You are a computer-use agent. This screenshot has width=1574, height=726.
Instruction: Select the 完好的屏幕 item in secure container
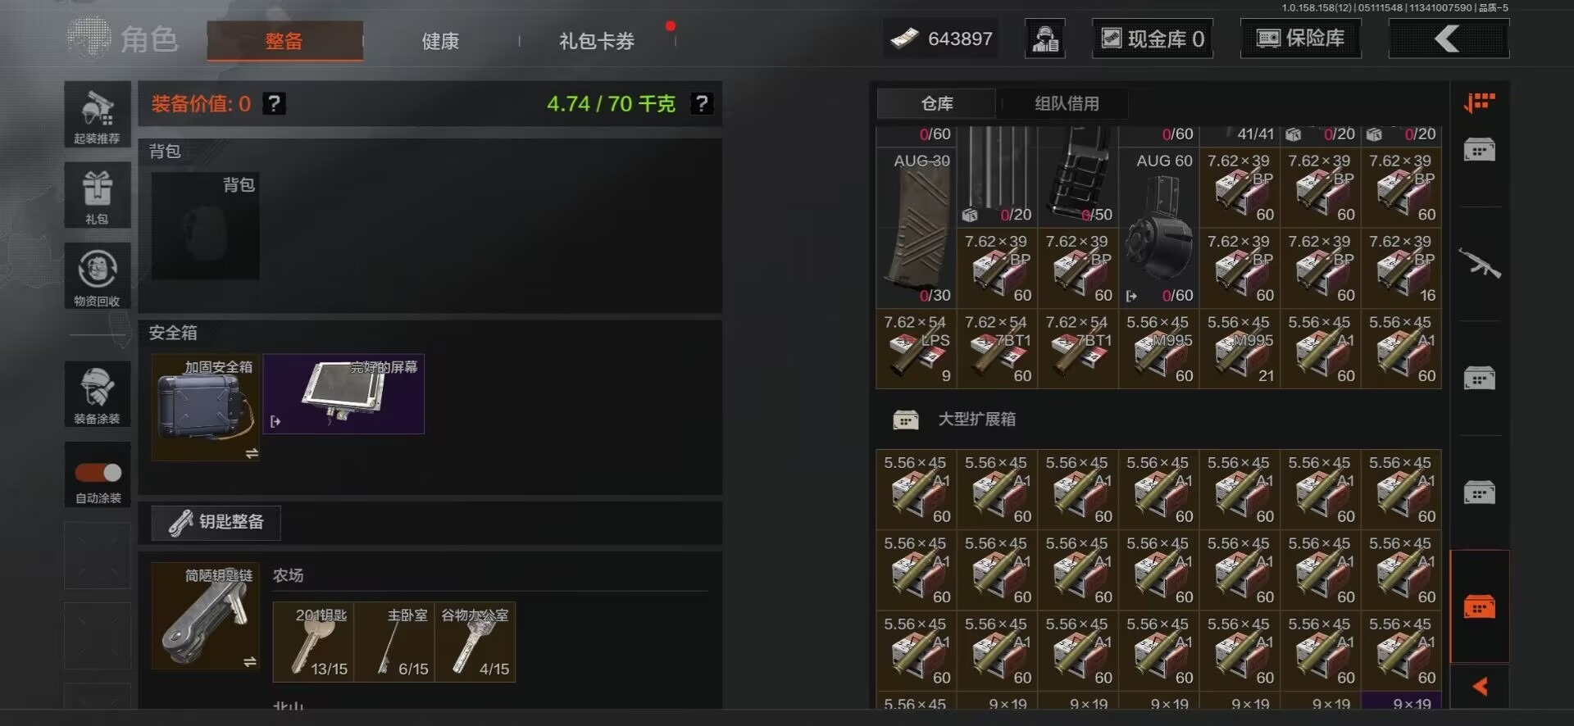coord(343,393)
